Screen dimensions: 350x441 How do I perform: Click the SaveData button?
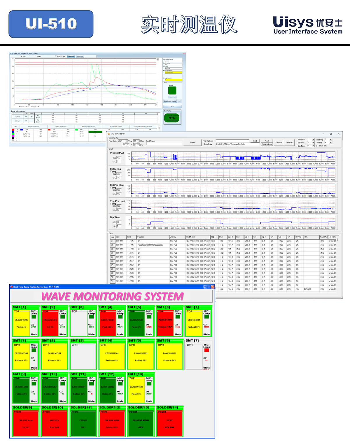click(289, 143)
